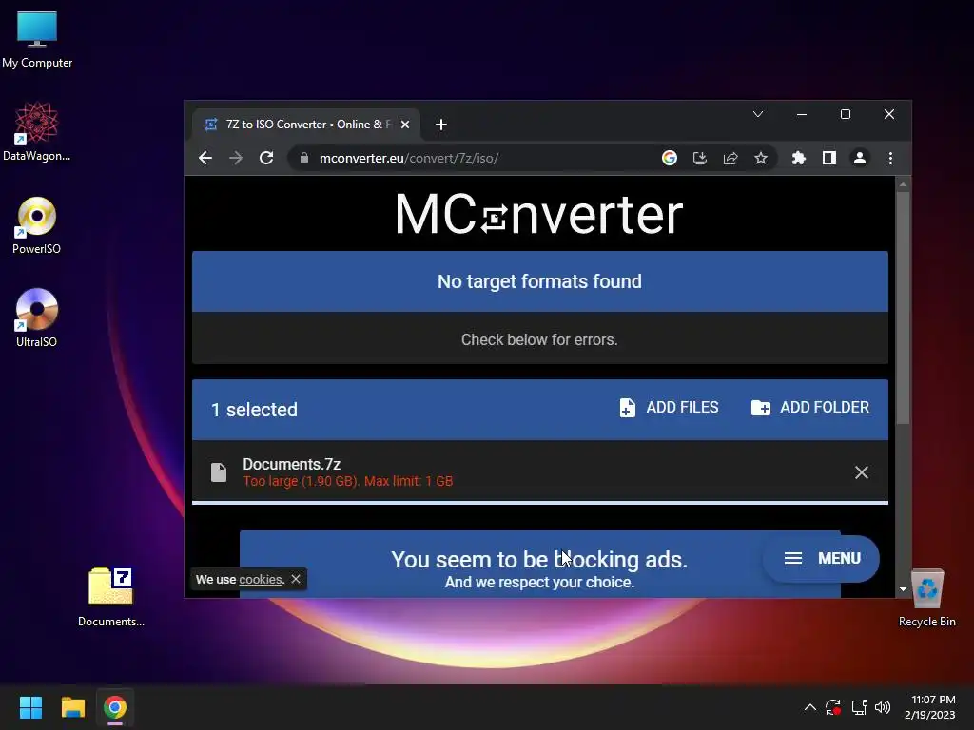This screenshot has height=730, width=974.
Task: Close the 7Z to ISO Converter tab
Action: click(405, 125)
